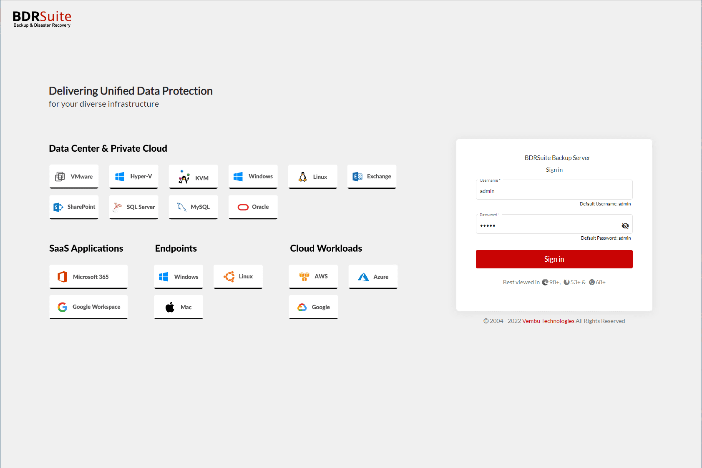Click the Google Workspace G icon
Viewport: 702px width, 468px height.
pyautogui.click(x=63, y=307)
